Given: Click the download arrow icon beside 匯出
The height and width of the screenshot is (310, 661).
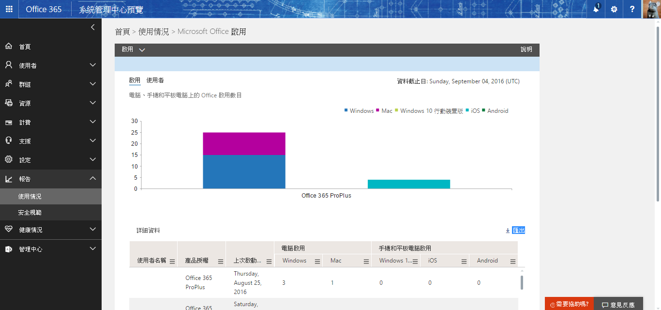Looking at the screenshot, I should (508, 231).
